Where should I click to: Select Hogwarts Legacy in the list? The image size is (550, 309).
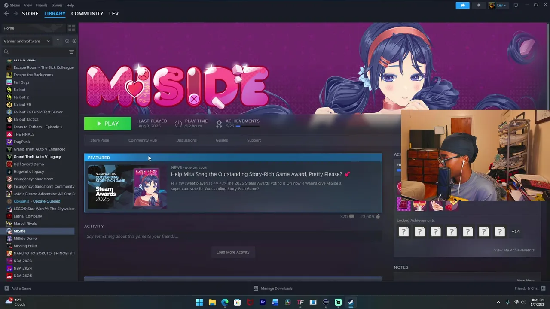[x=29, y=172]
